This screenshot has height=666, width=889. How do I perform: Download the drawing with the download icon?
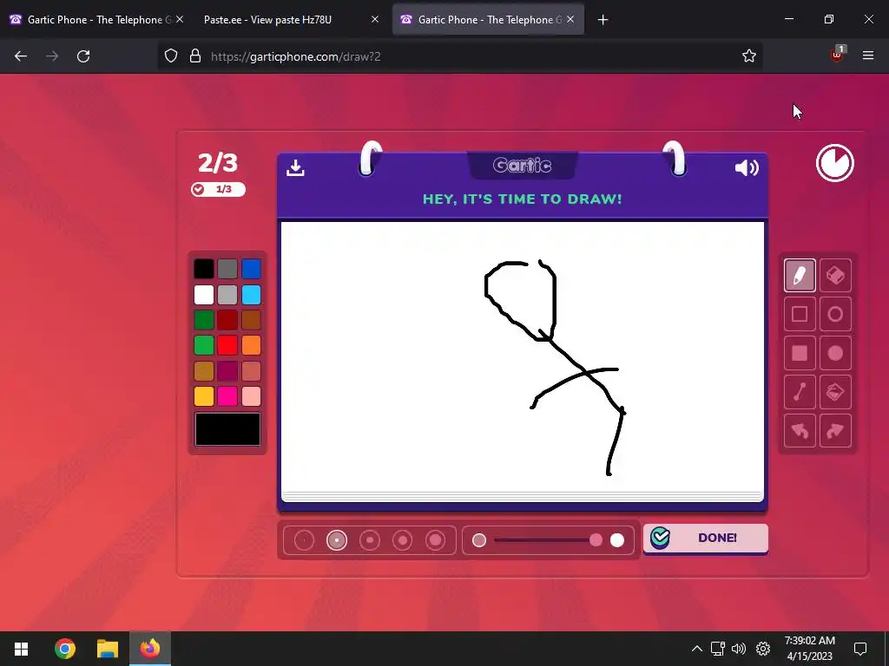[295, 167]
